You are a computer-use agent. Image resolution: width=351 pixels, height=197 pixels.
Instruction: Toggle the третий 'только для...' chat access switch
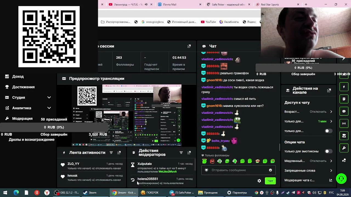[328, 131]
